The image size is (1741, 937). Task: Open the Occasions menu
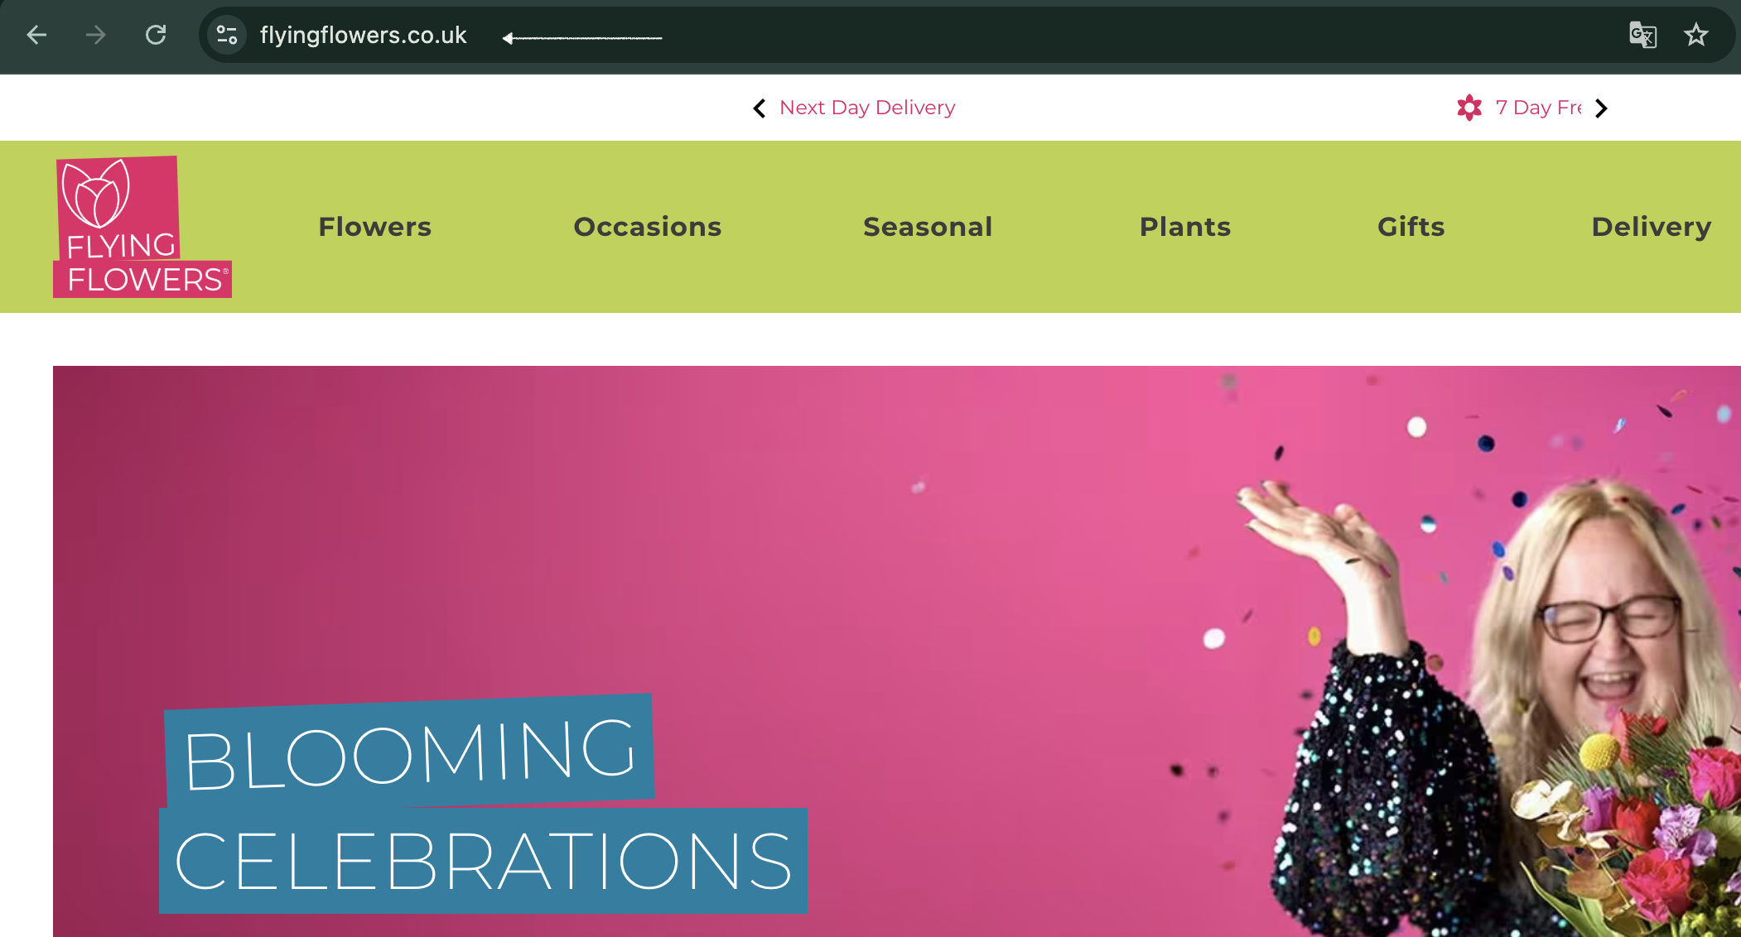pyautogui.click(x=648, y=227)
